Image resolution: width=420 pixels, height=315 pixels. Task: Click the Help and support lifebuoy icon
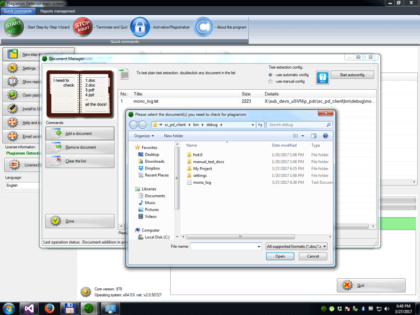pyautogui.click(x=12, y=122)
